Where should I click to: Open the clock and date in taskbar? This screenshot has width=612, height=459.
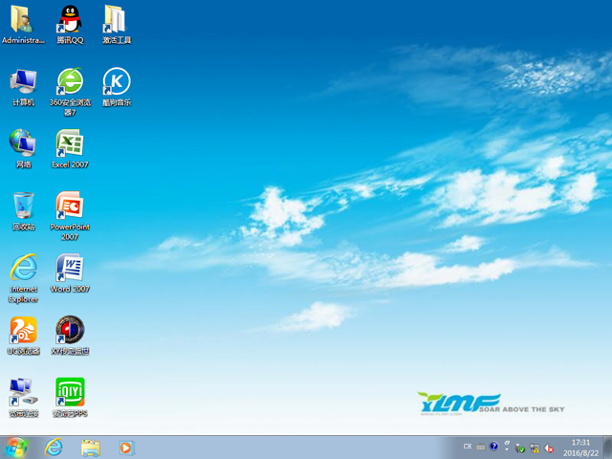coord(580,447)
